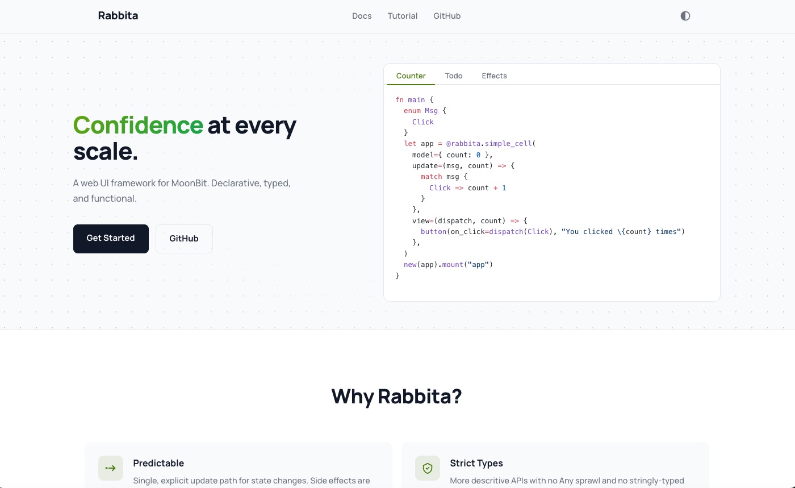Click the GitHub button below the tagline
795x488 pixels.
tap(184, 239)
